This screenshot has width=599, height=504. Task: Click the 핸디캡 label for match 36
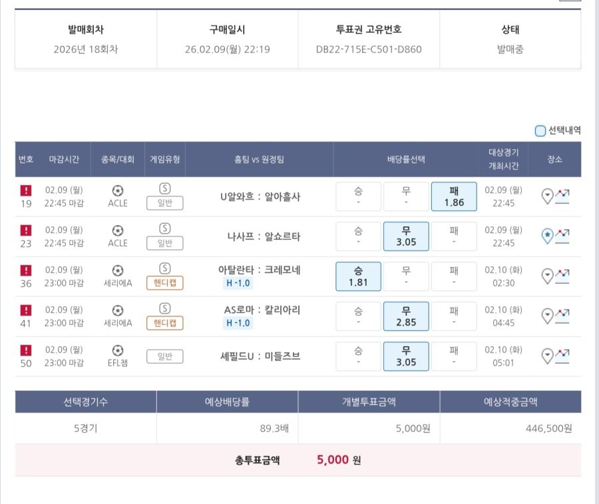click(x=164, y=283)
